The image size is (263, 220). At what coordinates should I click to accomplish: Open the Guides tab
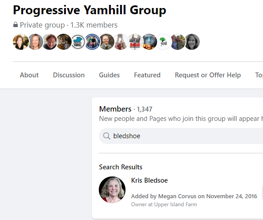pyautogui.click(x=109, y=75)
